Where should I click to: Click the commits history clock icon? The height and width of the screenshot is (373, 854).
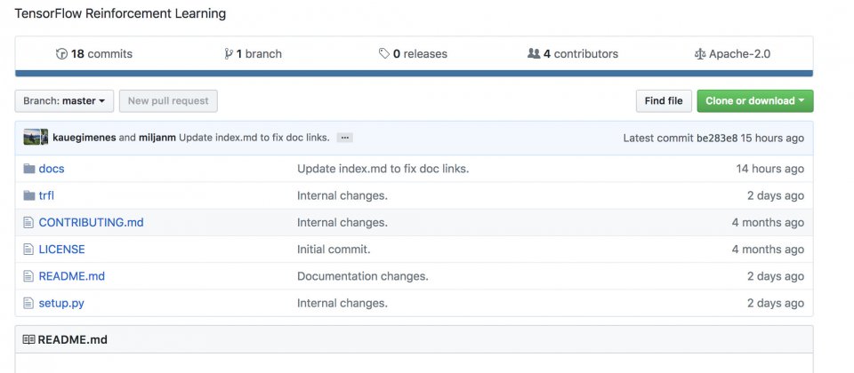[61, 54]
